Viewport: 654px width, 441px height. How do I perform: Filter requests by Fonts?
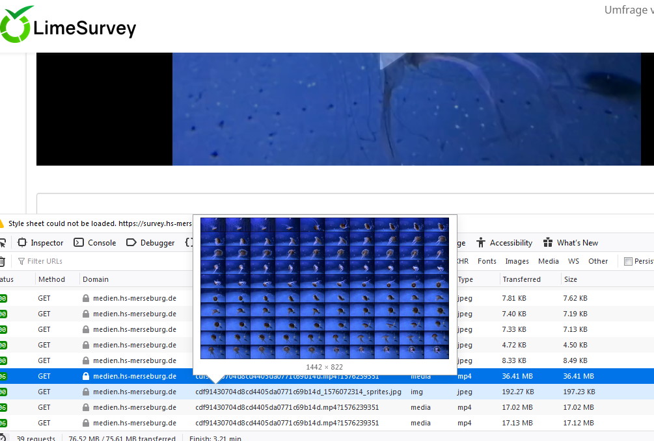tap(487, 261)
